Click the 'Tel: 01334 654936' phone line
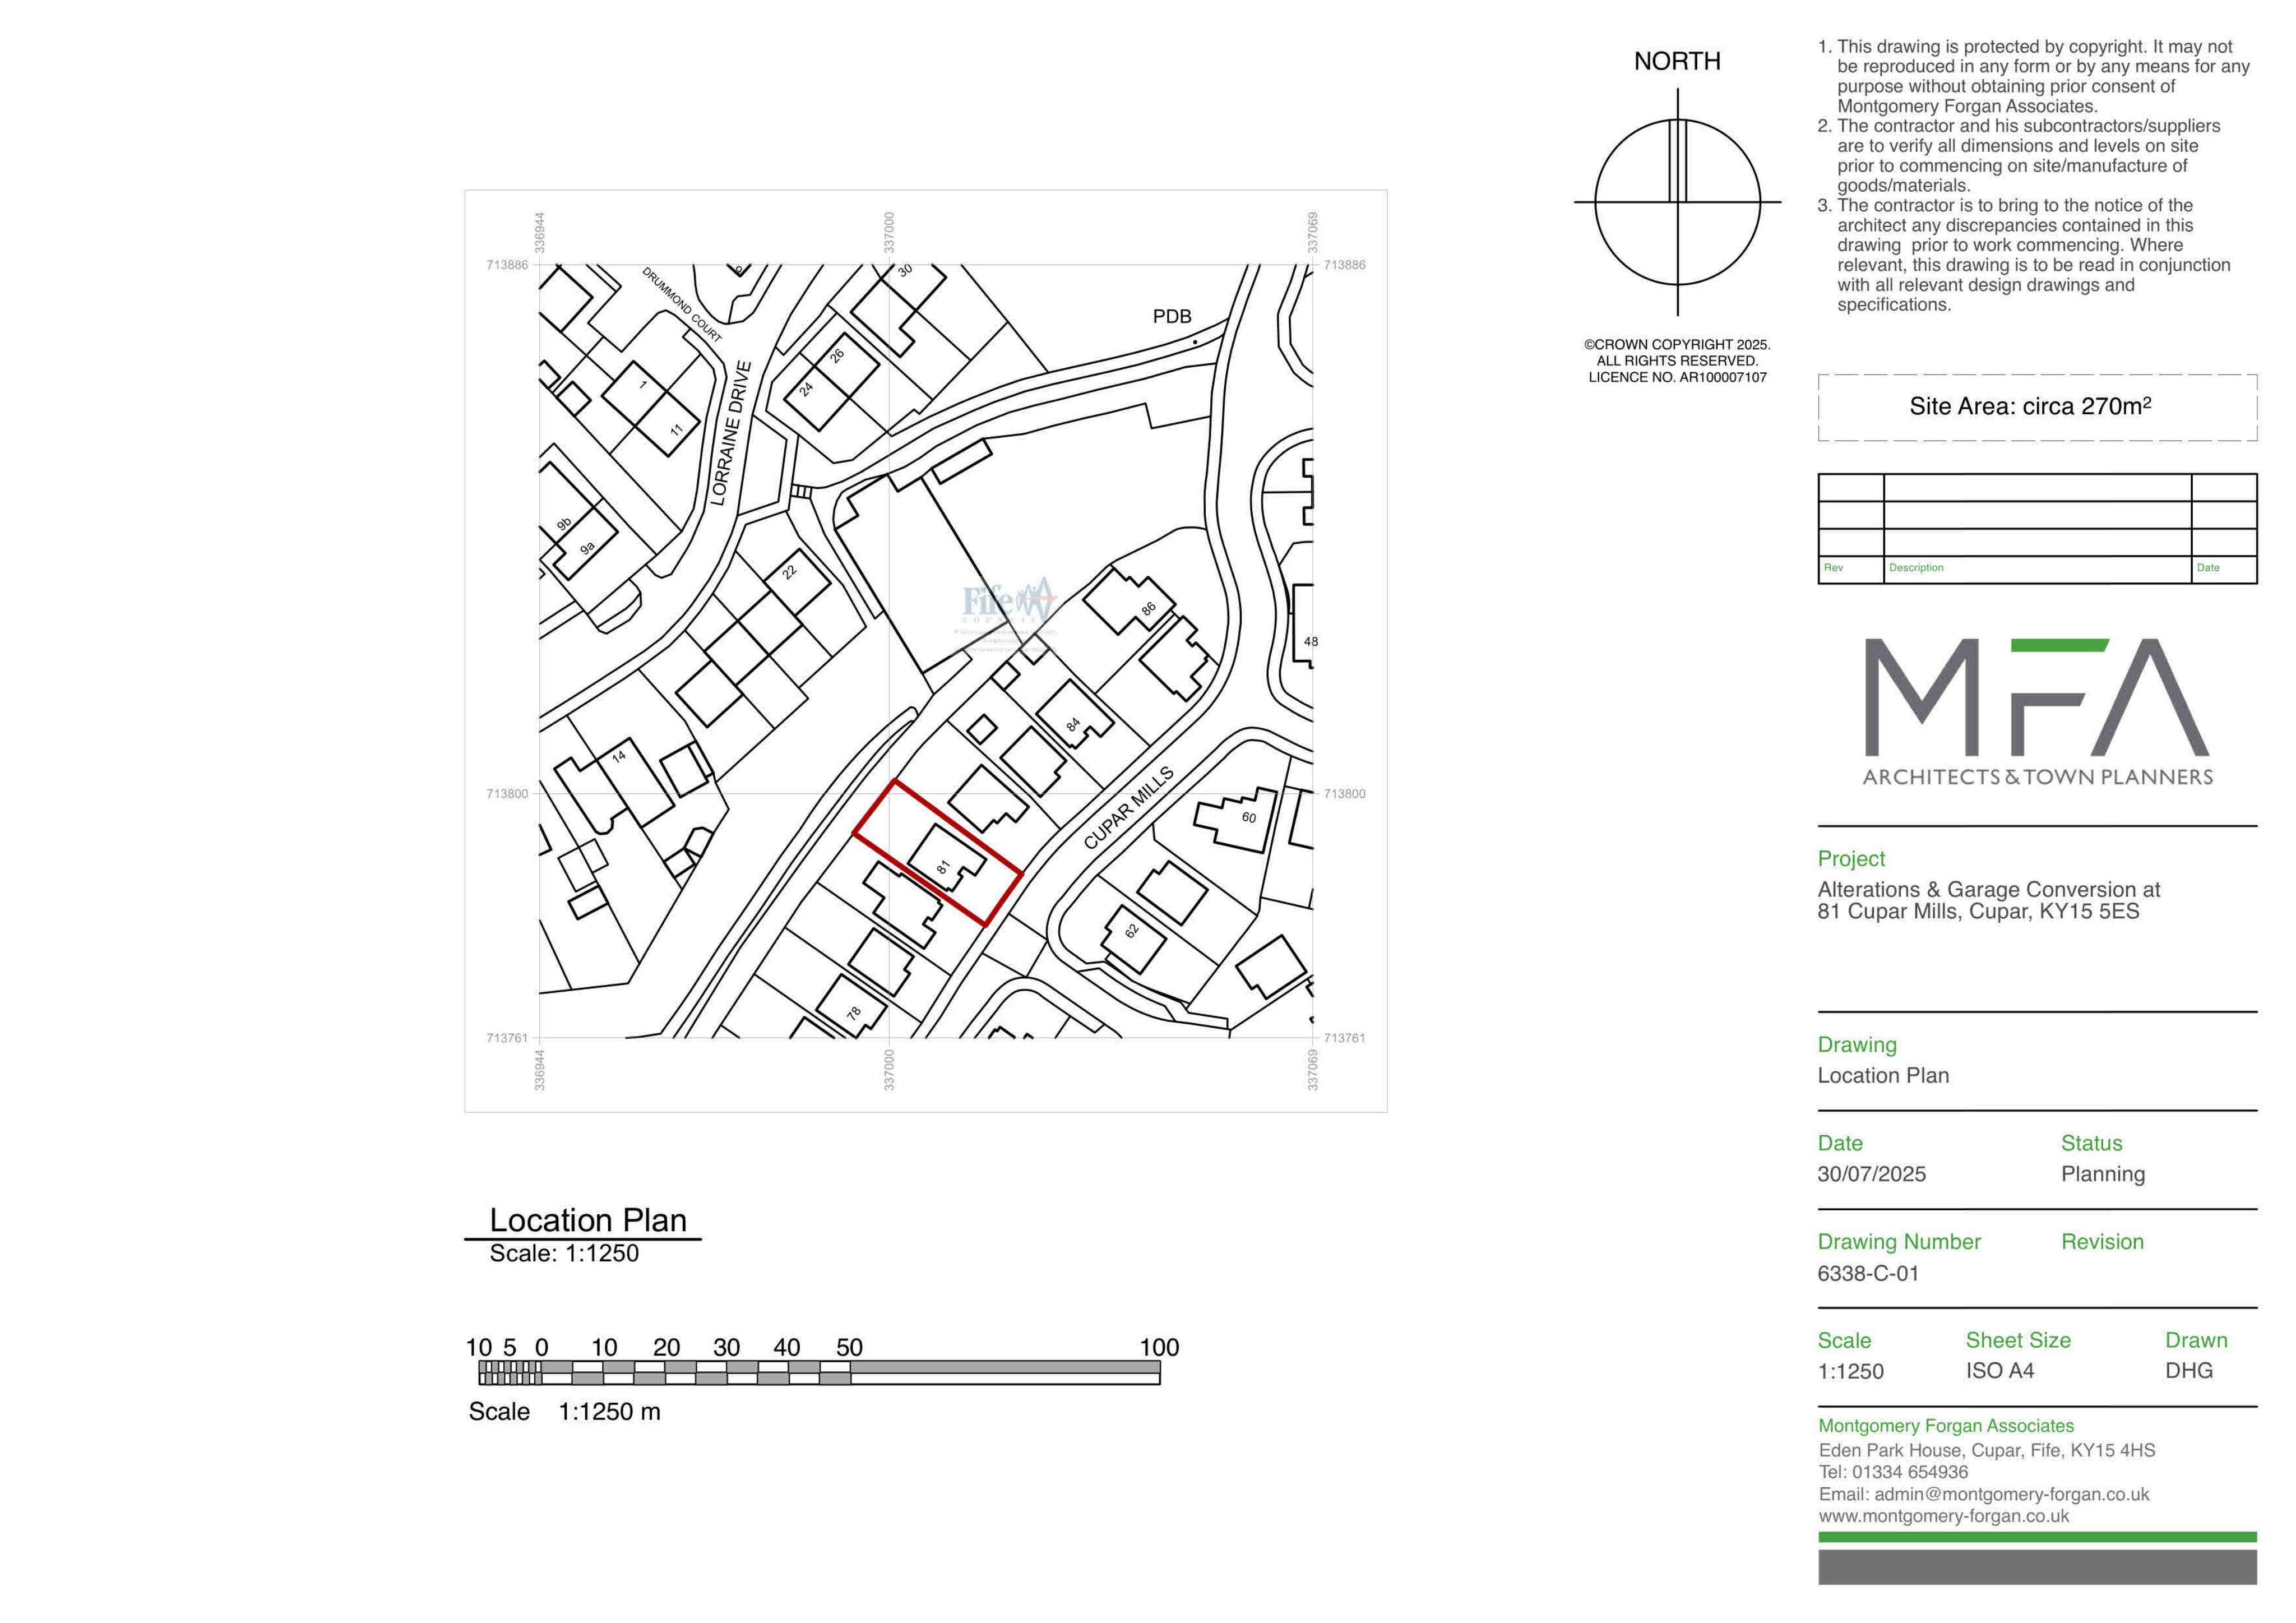 click(1893, 1472)
